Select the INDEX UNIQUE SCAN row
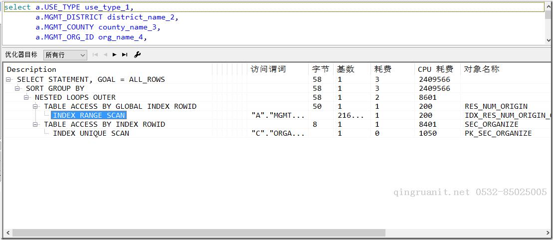553x240 pixels. click(91, 133)
